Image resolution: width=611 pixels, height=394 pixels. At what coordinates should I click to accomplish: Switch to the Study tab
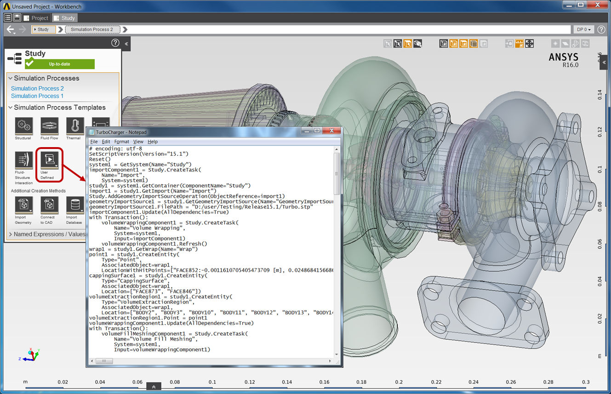click(64, 18)
